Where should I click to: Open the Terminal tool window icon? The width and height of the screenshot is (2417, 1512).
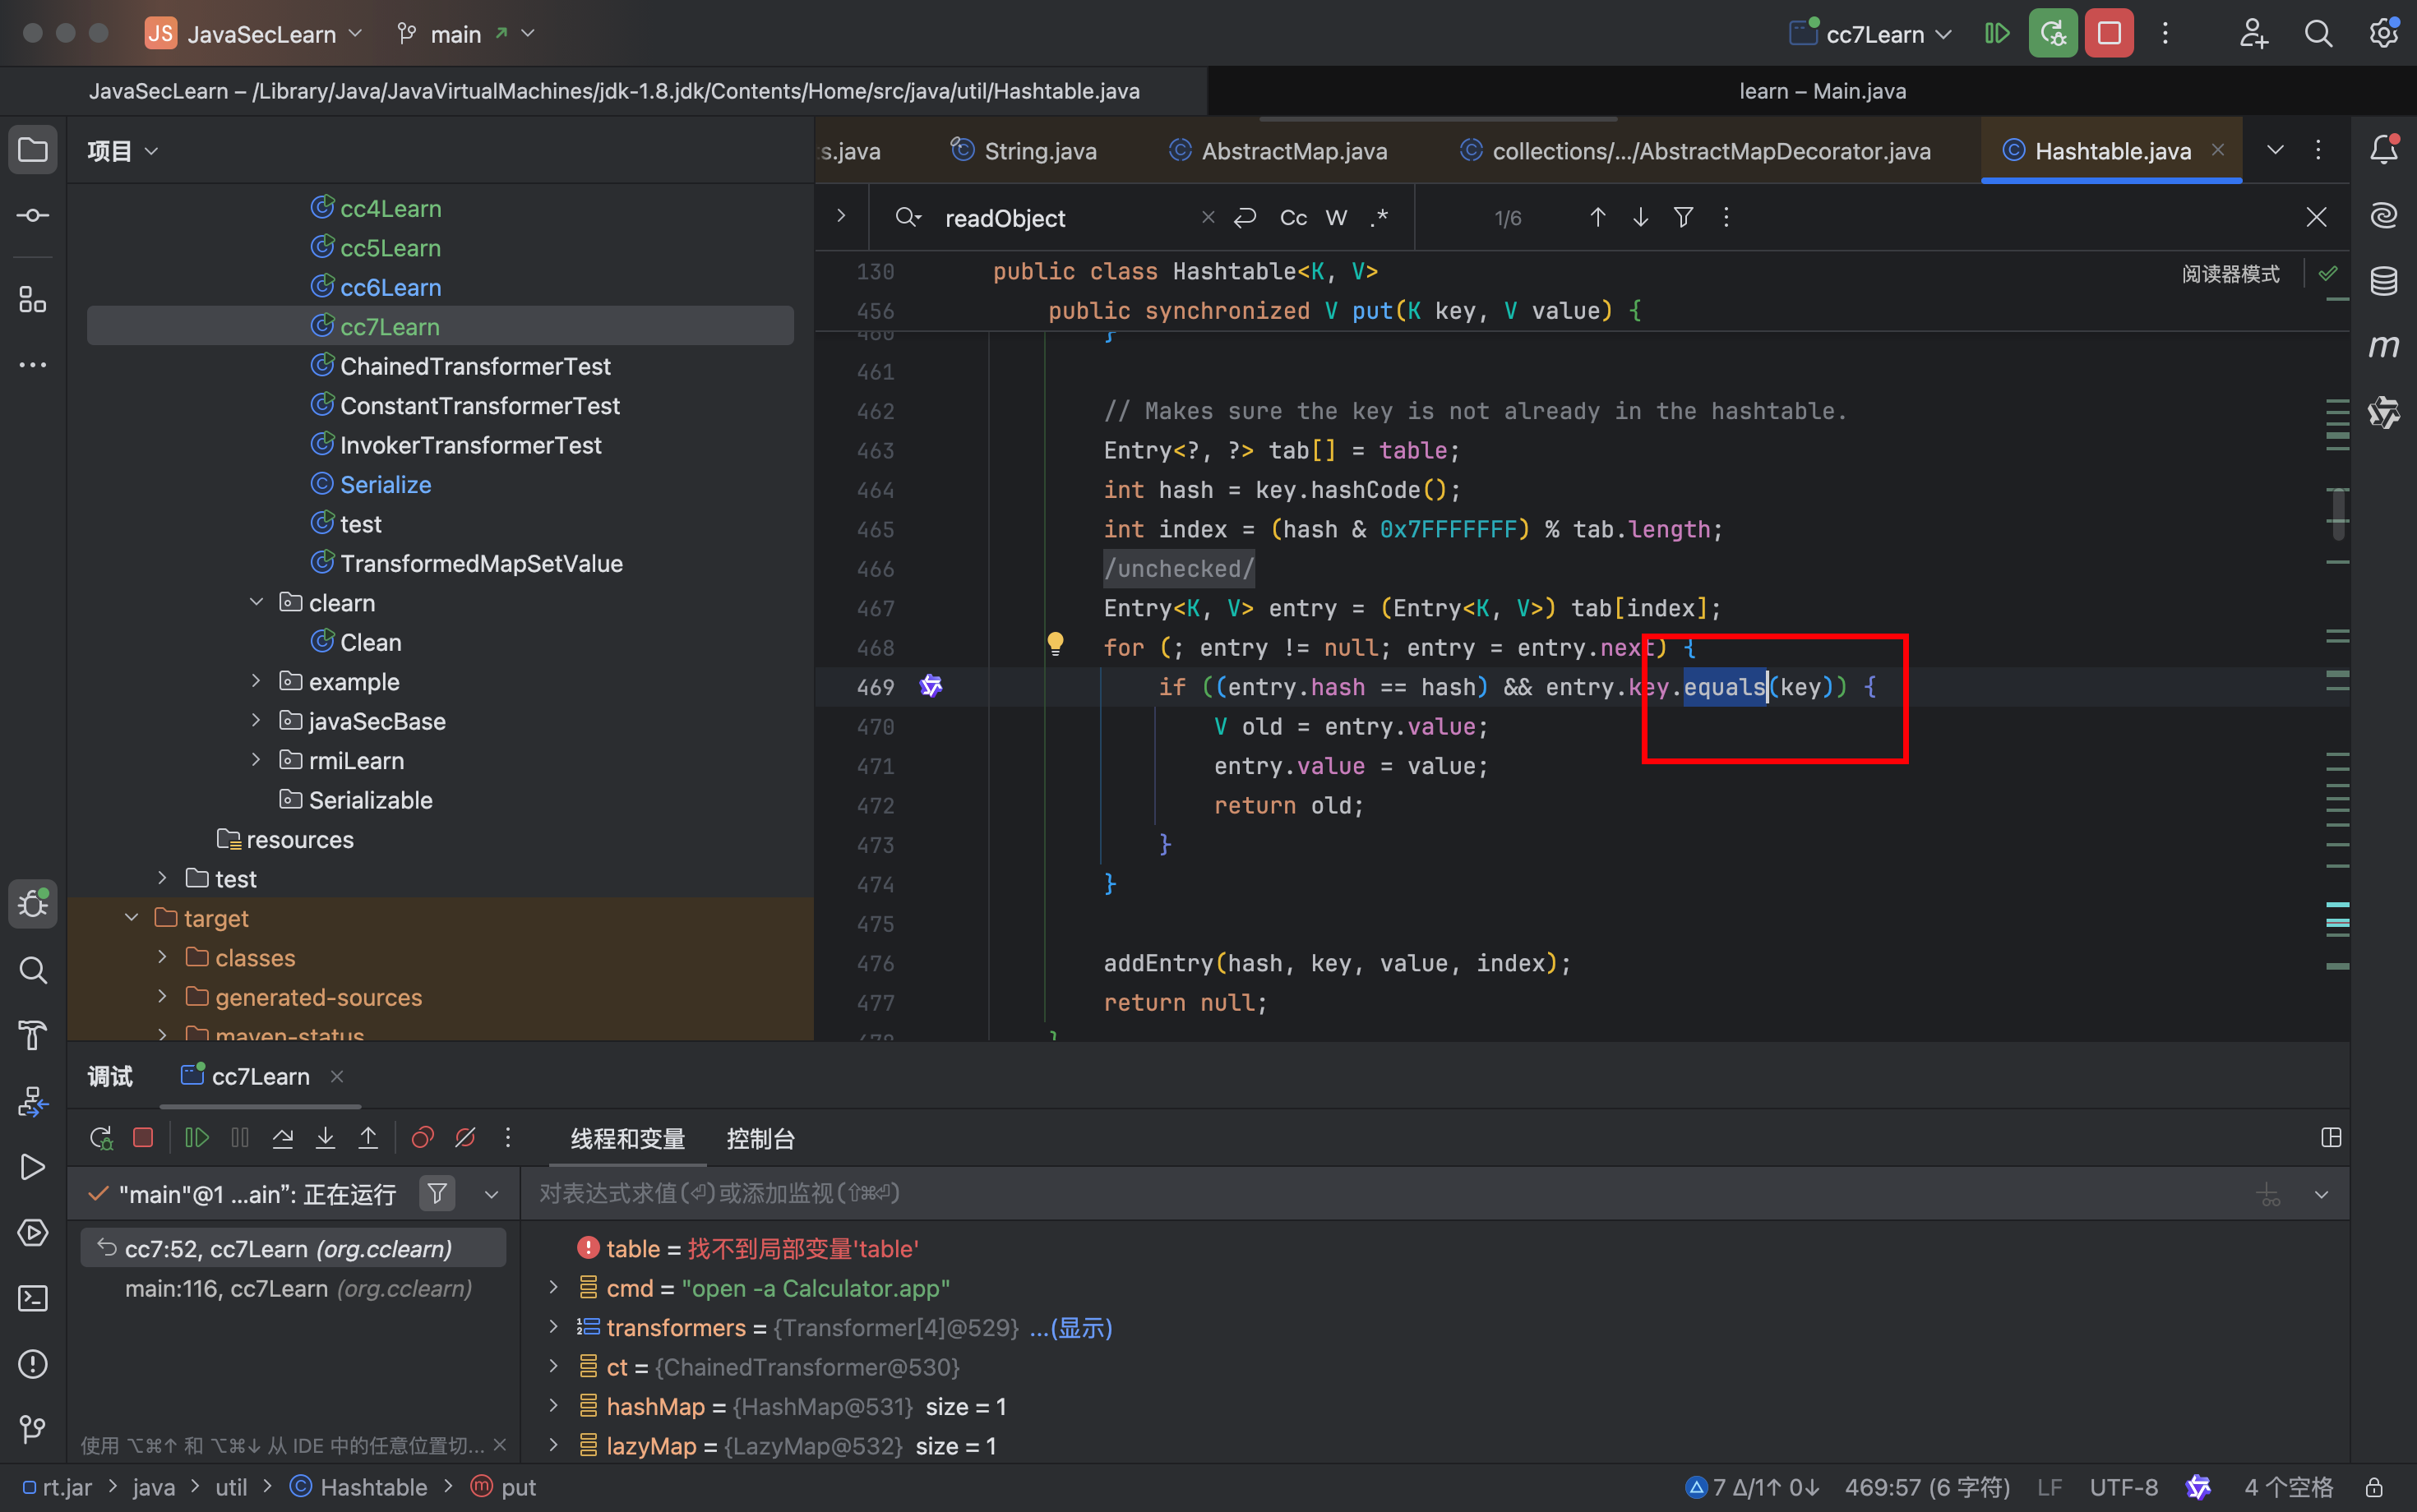coord(33,1298)
